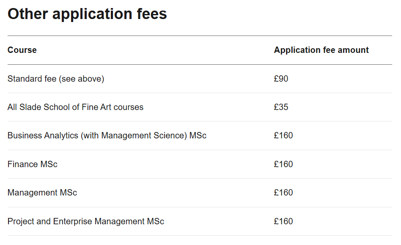Select the £35 Slade School fee
The image size is (401, 245).
pos(281,107)
